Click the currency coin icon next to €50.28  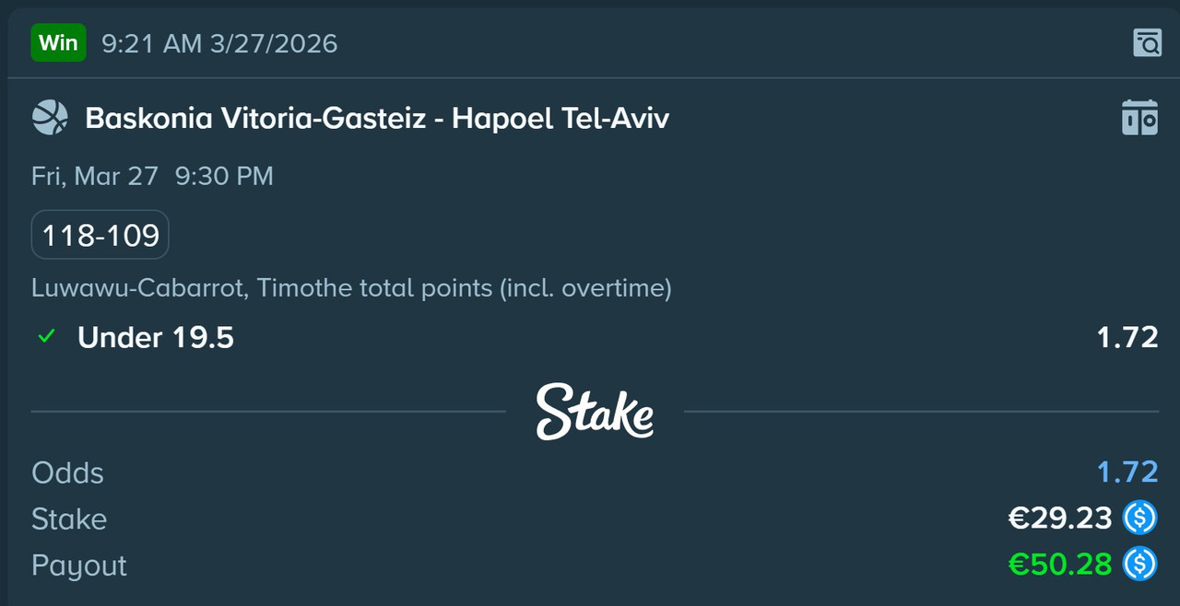(x=1139, y=565)
